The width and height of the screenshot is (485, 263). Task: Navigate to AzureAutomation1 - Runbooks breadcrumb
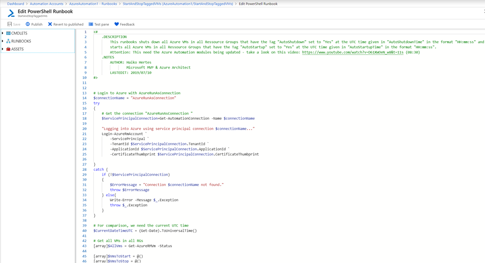(x=93, y=4)
